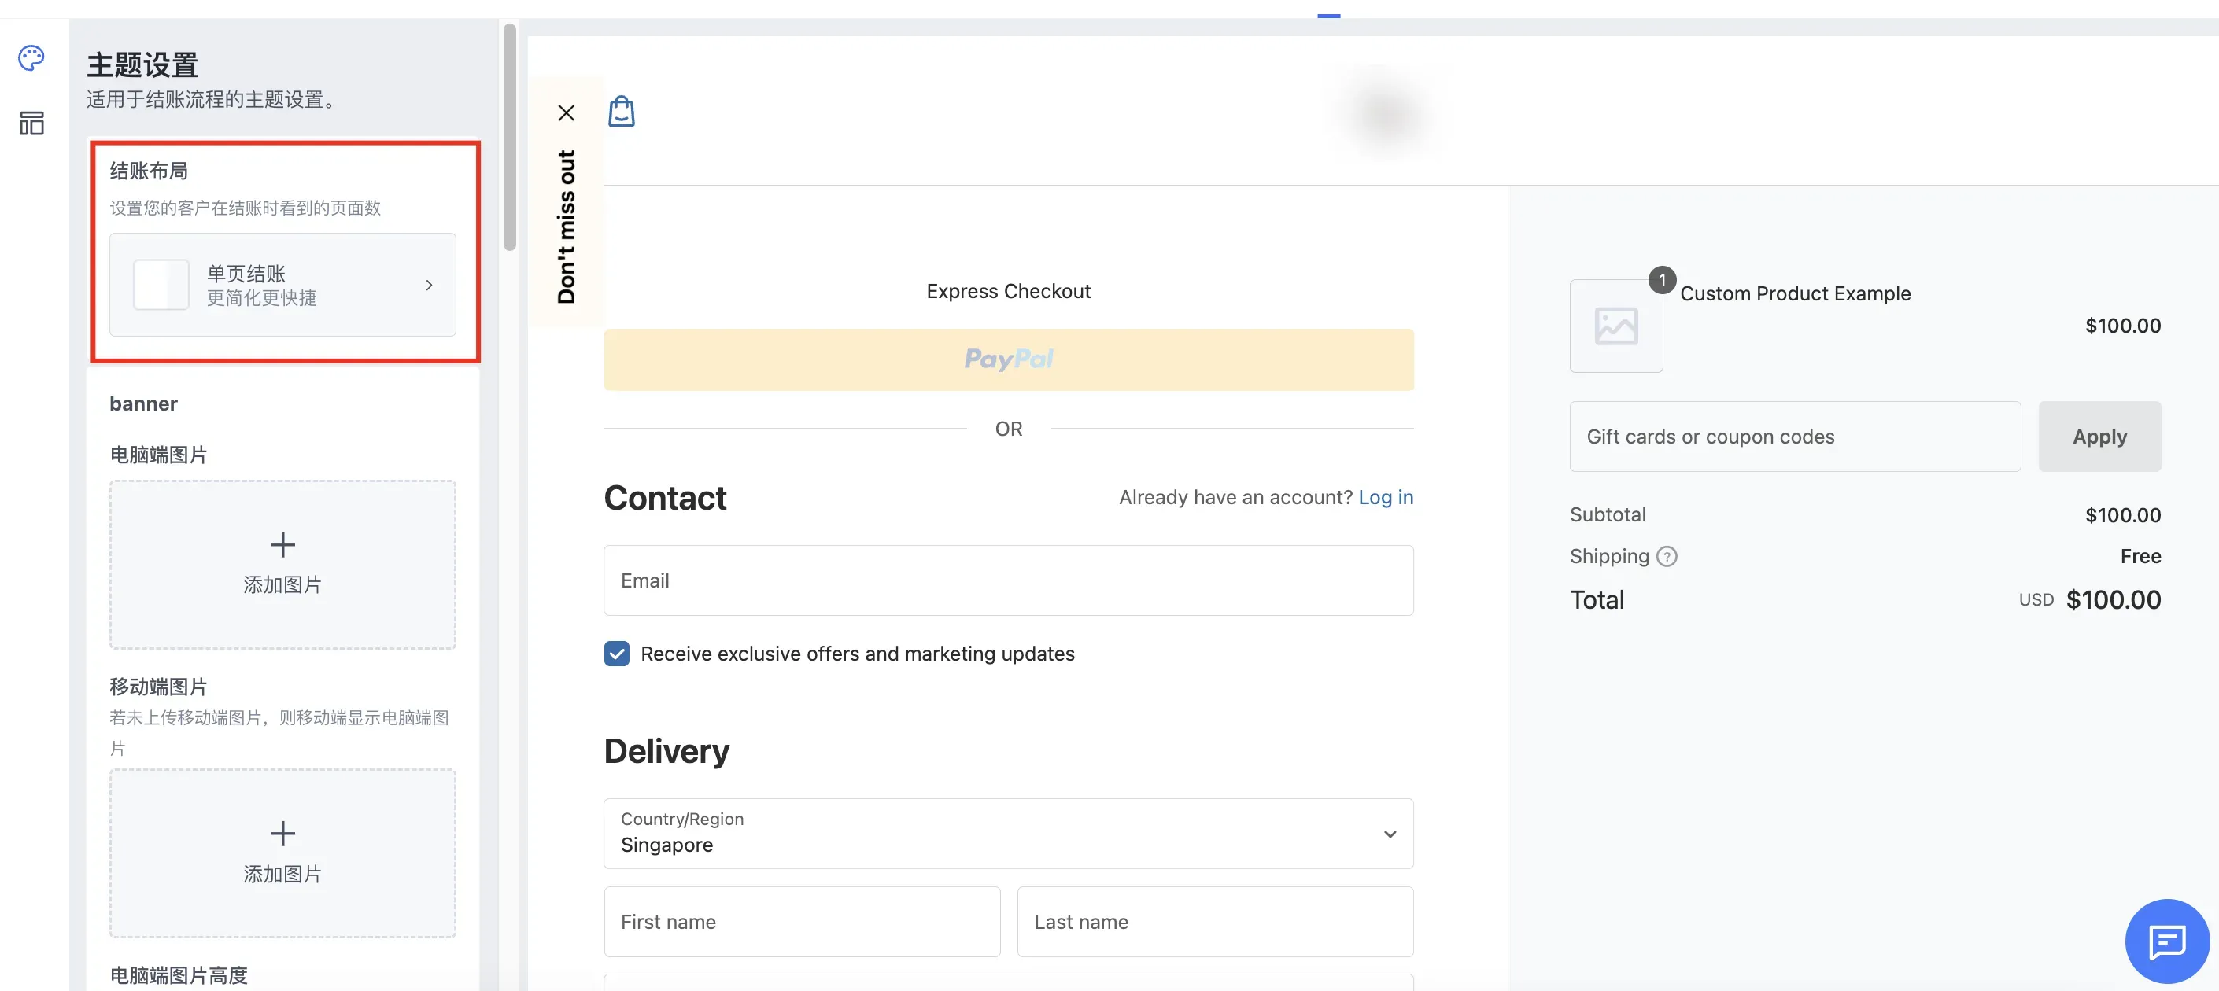The width and height of the screenshot is (2219, 991).
Task: Click the Log in link
Action: coord(1385,497)
